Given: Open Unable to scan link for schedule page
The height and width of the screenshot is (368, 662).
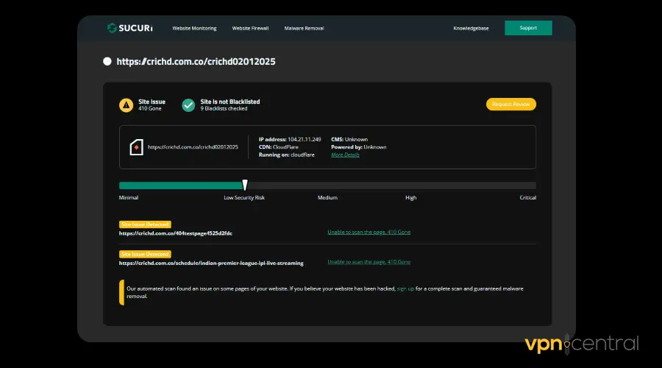Looking at the screenshot, I should point(369,262).
